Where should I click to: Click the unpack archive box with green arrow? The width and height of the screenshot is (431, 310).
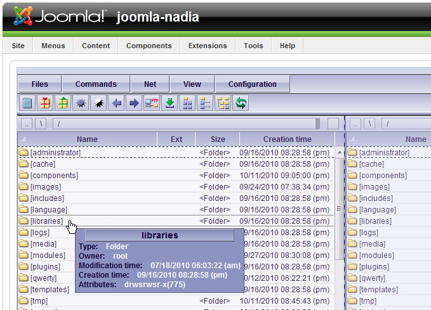coord(63,103)
